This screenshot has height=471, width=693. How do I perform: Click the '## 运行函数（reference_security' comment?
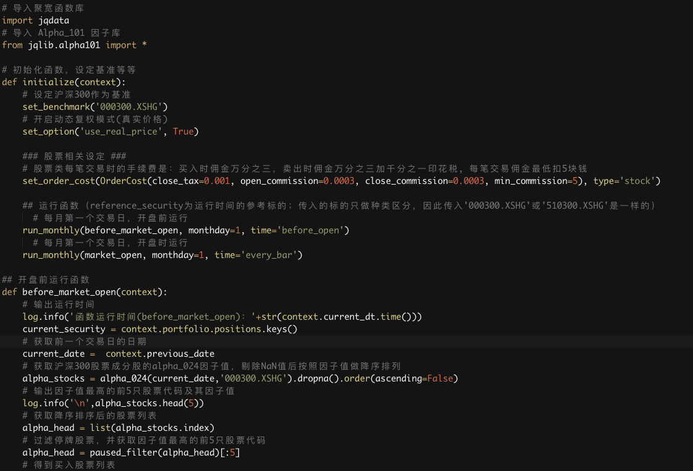[x=339, y=206]
